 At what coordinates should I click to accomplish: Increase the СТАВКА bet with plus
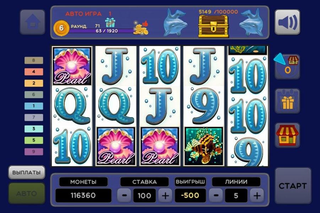pyautogui.click(x=165, y=196)
